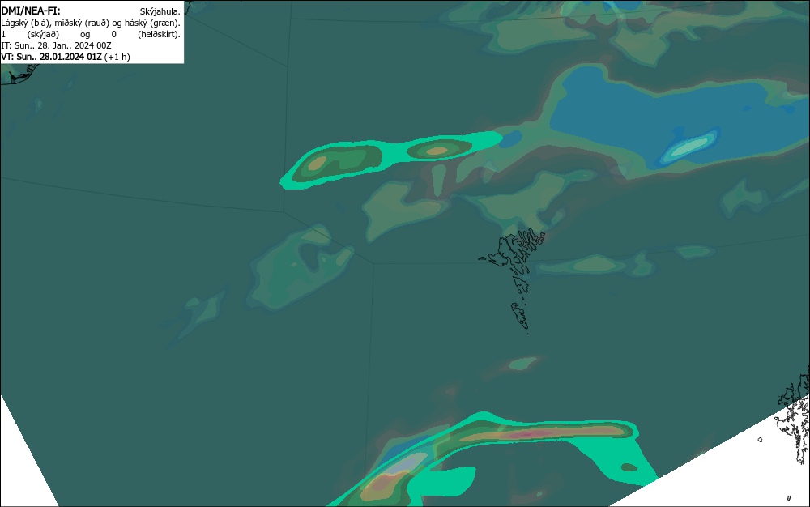
Task: Select the Skýjahula label in the legend
Action: point(160,11)
